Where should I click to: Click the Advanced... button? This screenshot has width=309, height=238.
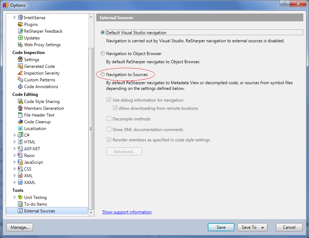[124, 151]
